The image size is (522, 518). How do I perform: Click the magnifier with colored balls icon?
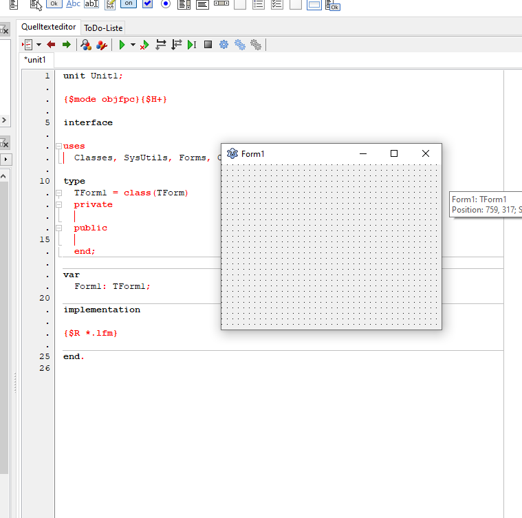[x=86, y=45]
